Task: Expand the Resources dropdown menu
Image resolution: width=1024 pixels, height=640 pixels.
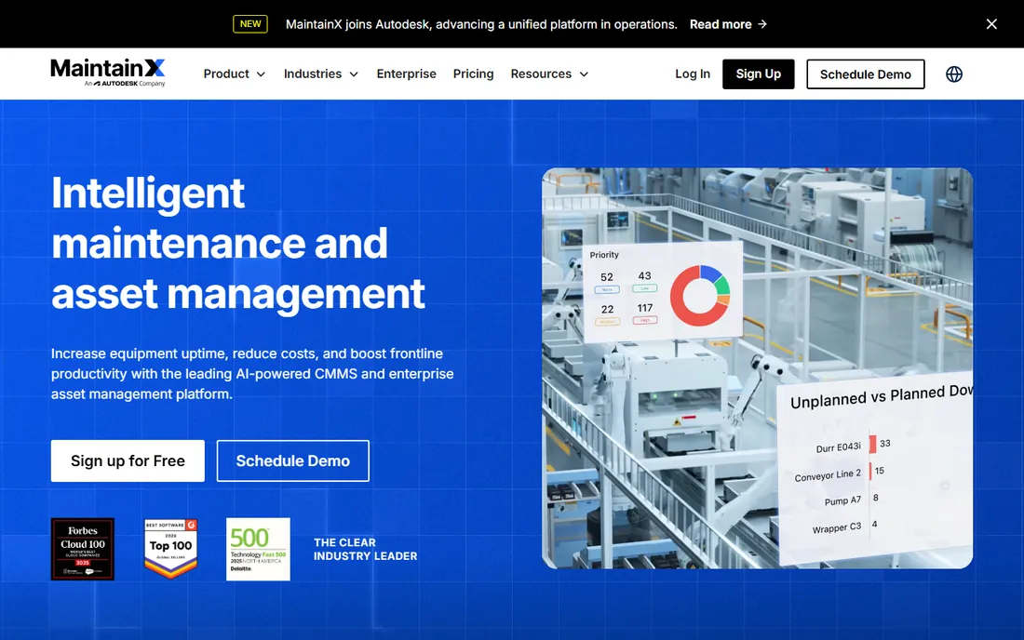Action: [x=550, y=74]
